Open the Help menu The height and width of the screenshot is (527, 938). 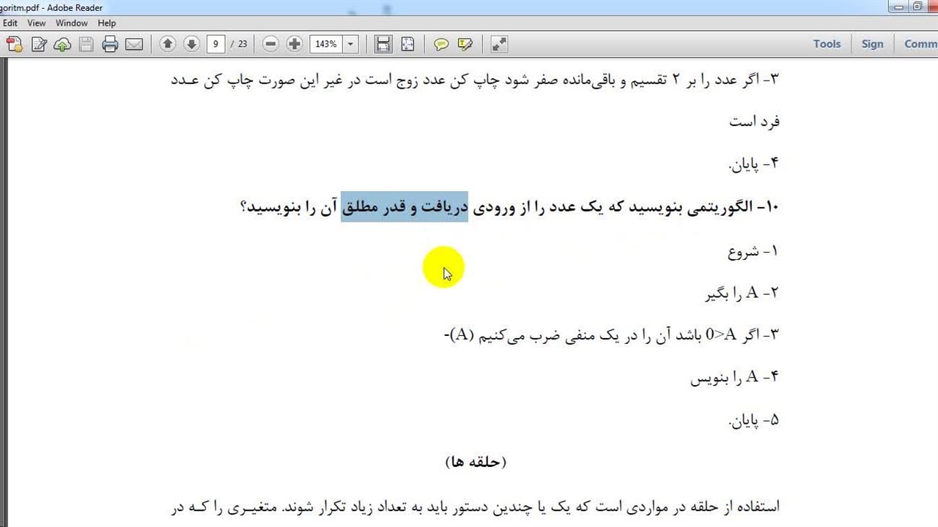pyautogui.click(x=107, y=23)
